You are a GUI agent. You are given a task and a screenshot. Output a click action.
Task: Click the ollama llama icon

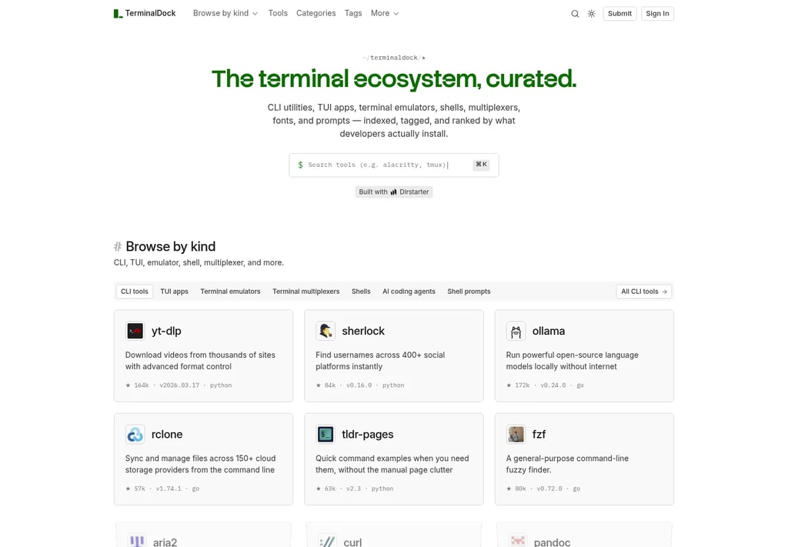point(516,331)
